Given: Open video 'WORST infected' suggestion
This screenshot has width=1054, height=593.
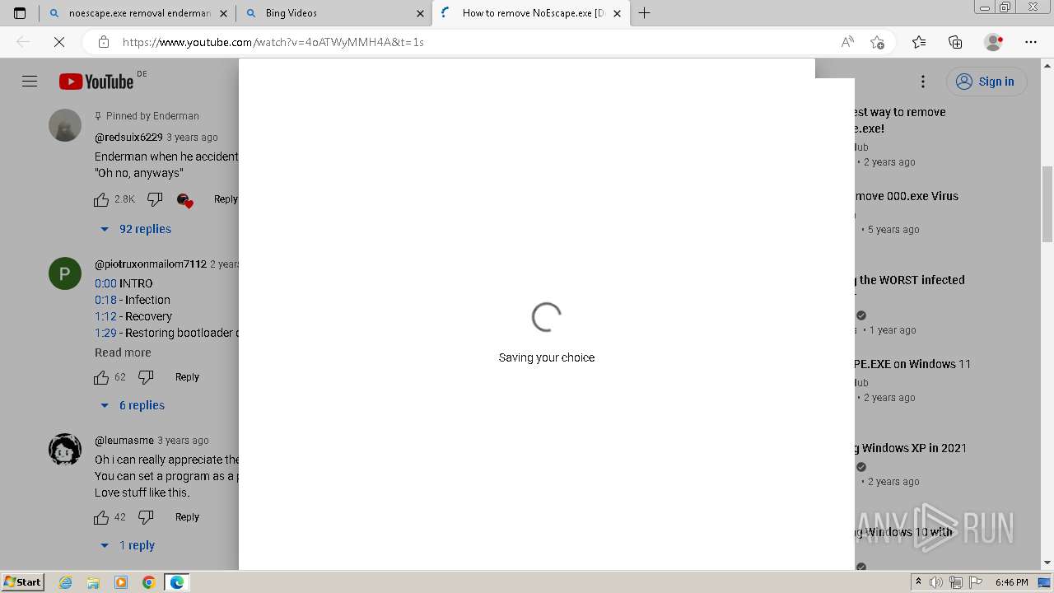Looking at the screenshot, I should click(x=909, y=280).
